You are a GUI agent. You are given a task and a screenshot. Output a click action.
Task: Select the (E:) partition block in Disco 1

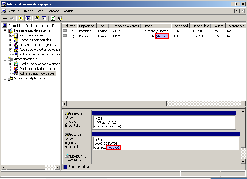coord(165,143)
